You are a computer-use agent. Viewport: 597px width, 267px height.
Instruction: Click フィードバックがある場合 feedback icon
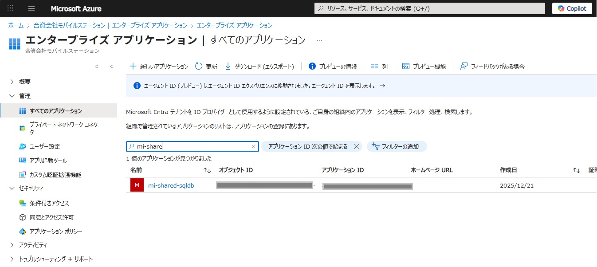click(x=464, y=67)
